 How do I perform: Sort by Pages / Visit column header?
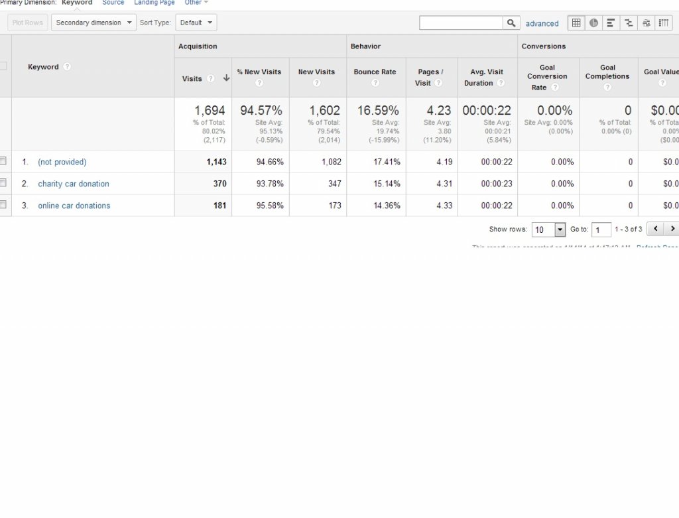[429, 77]
